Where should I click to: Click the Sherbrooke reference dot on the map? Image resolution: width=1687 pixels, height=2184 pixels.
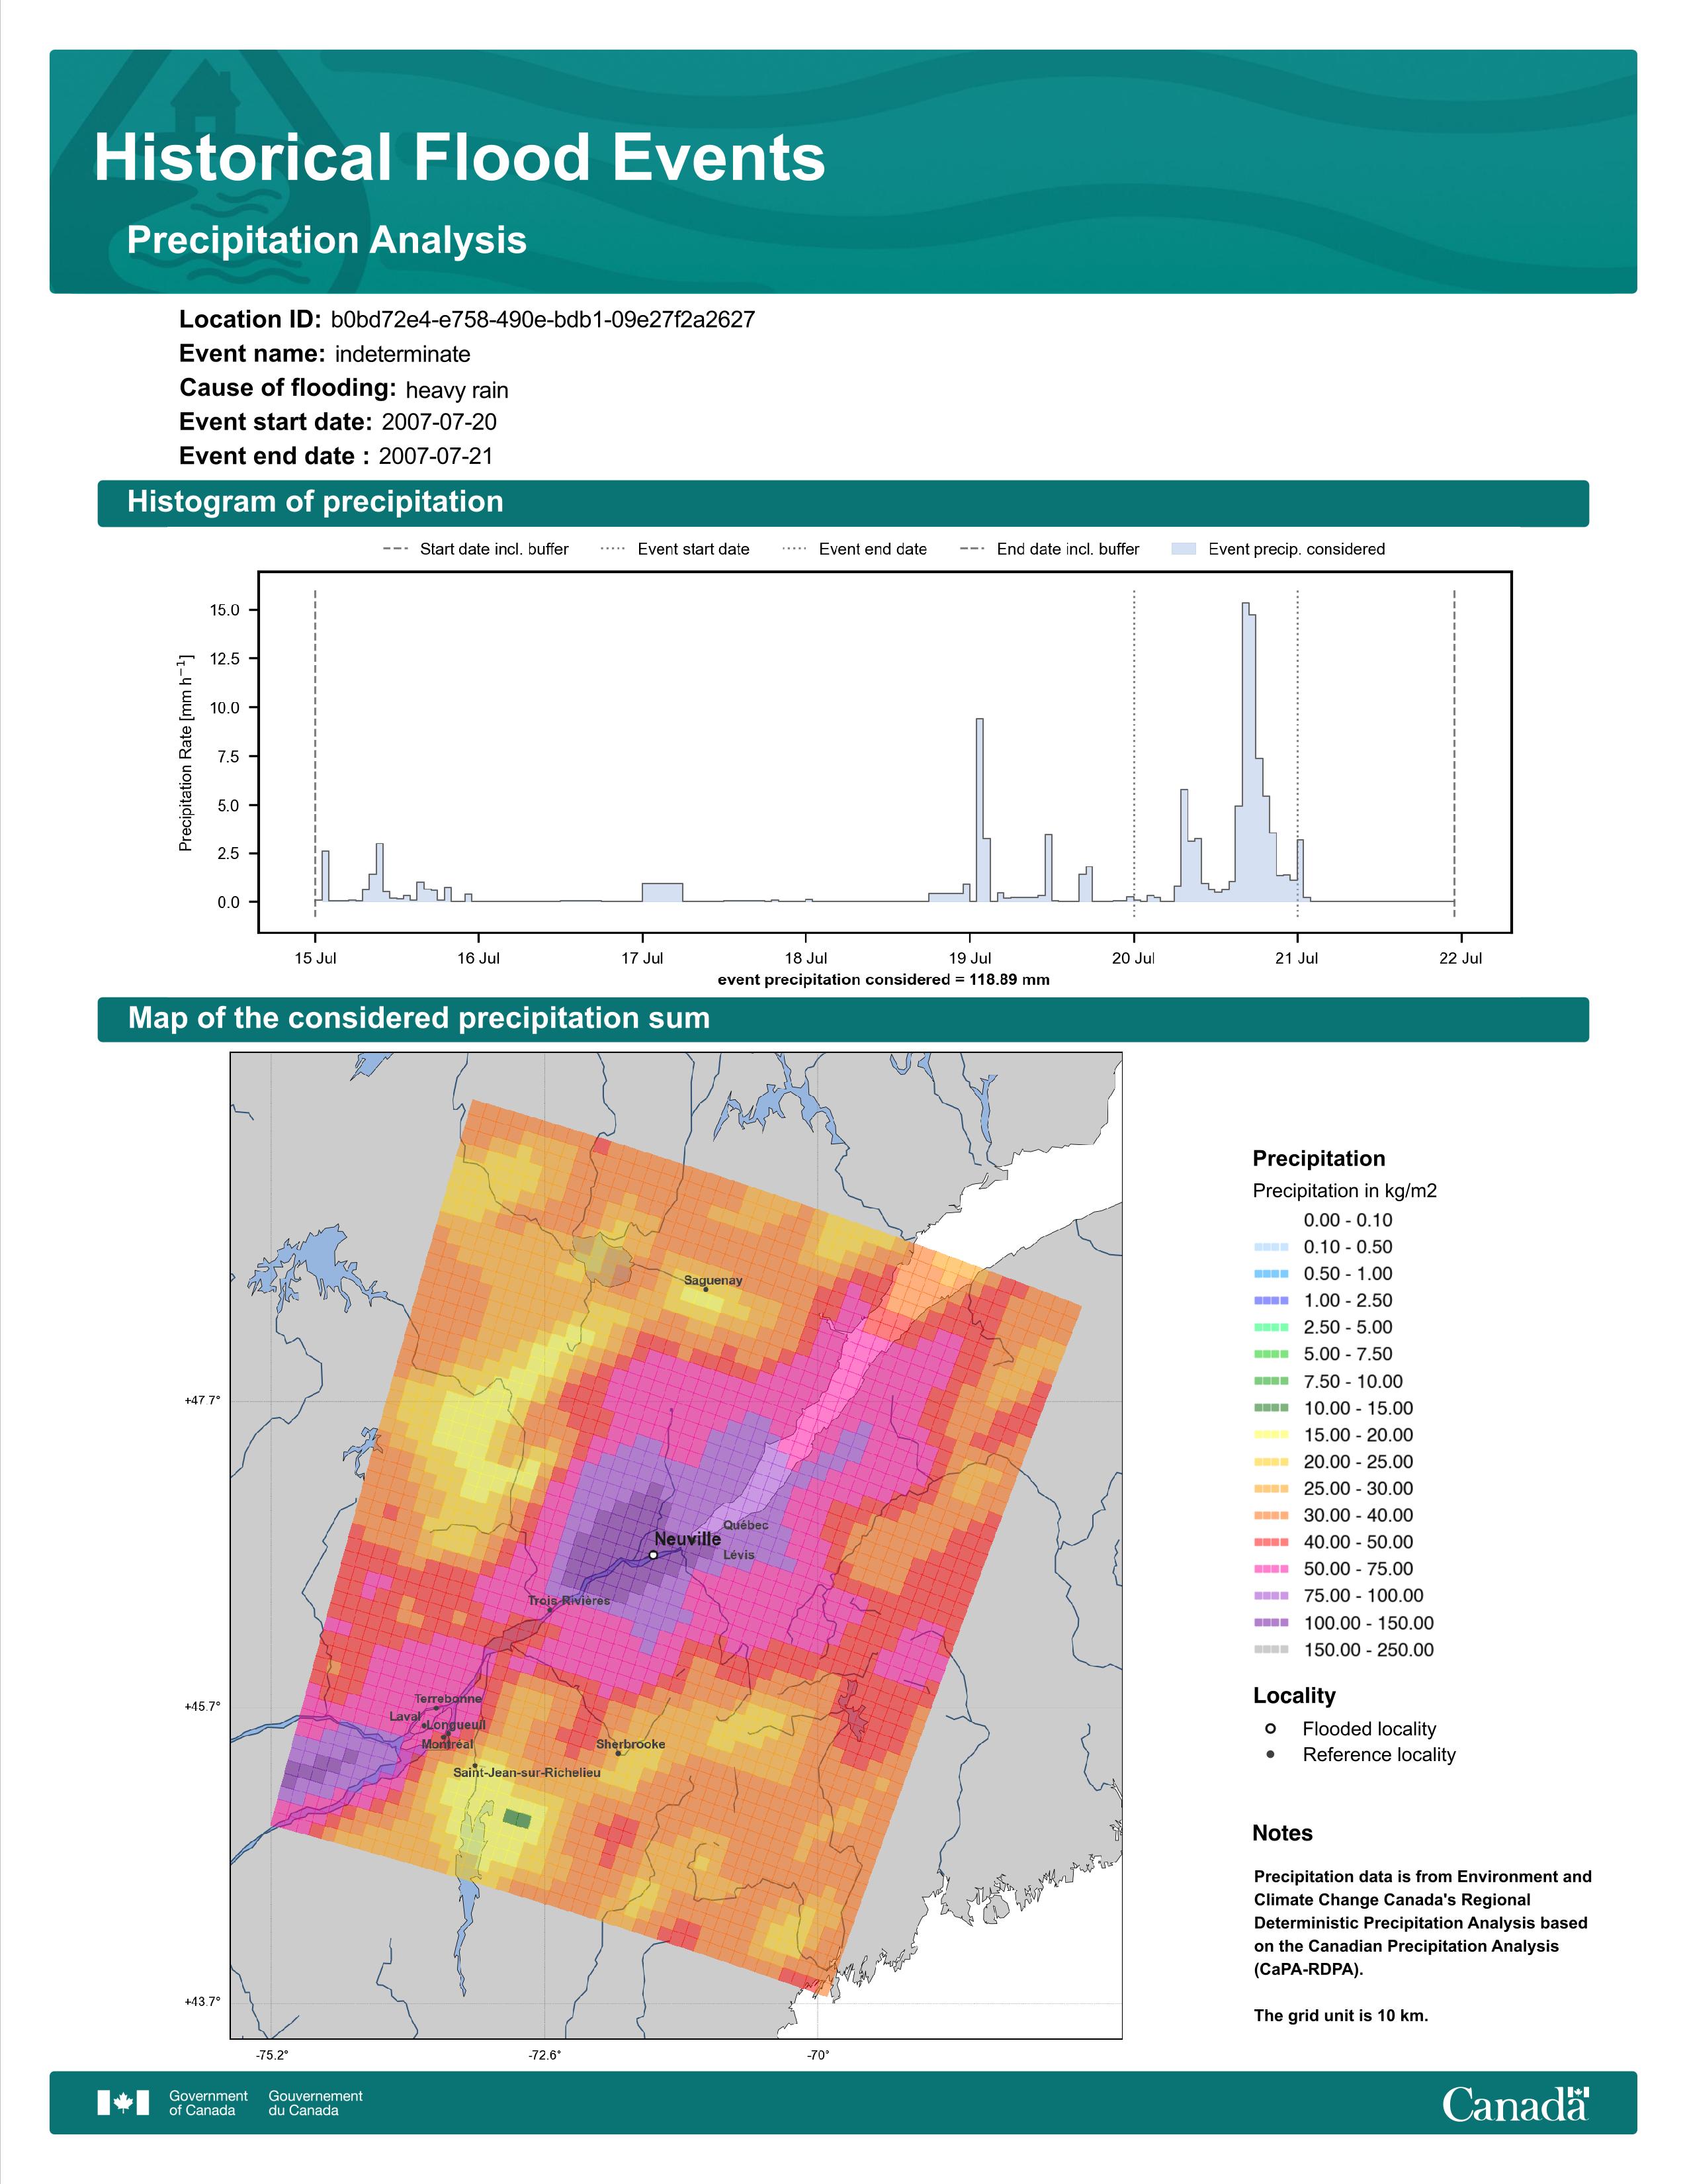coord(619,1753)
